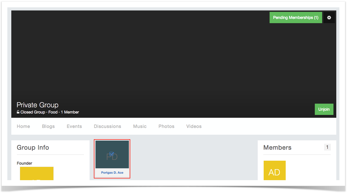Open the AD member avatar in Members
Screen dimensions: 349x194
coord(274,171)
